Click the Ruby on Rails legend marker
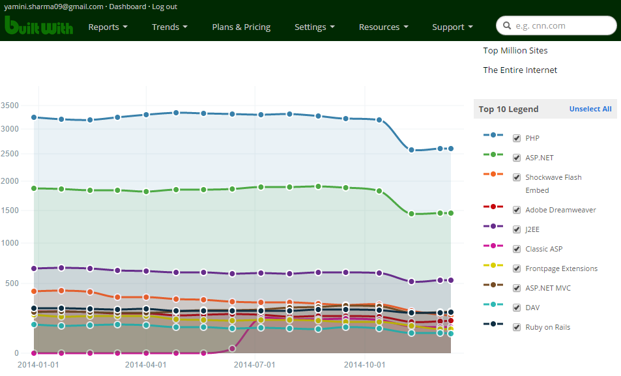 (x=493, y=324)
